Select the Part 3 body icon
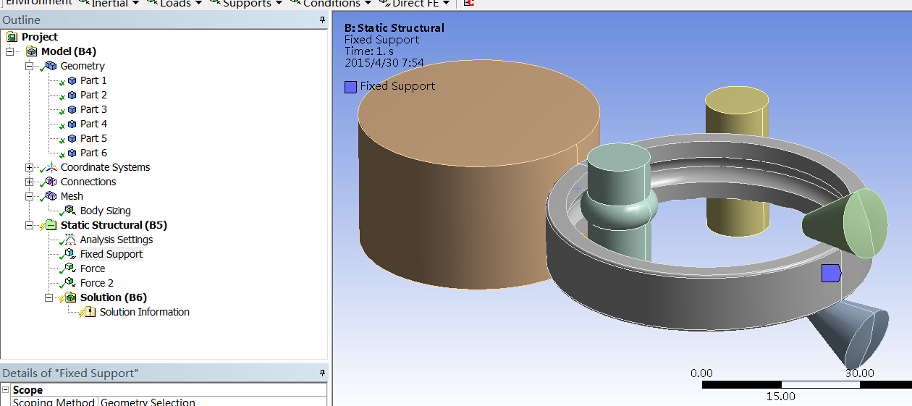The width and height of the screenshot is (912, 406). pyautogui.click(x=72, y=109)
